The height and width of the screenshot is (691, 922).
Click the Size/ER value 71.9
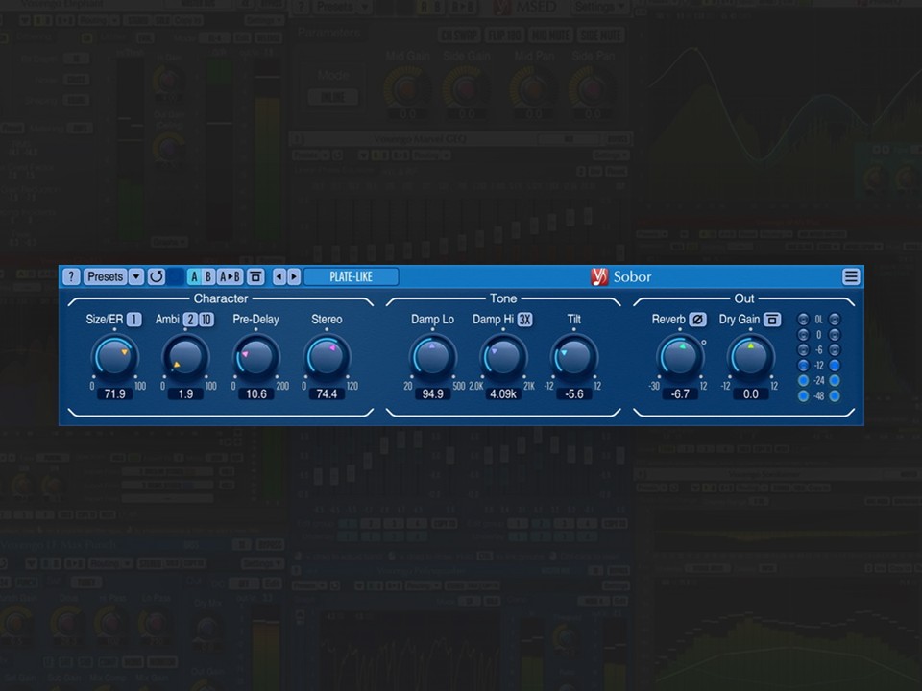tap(114, 393)
